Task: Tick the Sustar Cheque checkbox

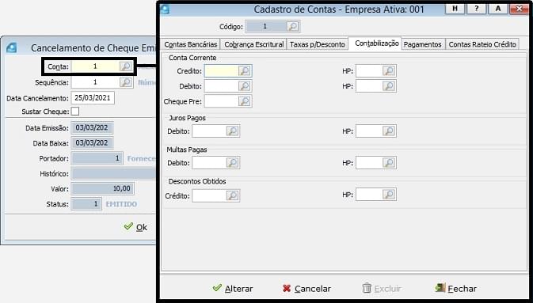Action: (x=75, y=112)
